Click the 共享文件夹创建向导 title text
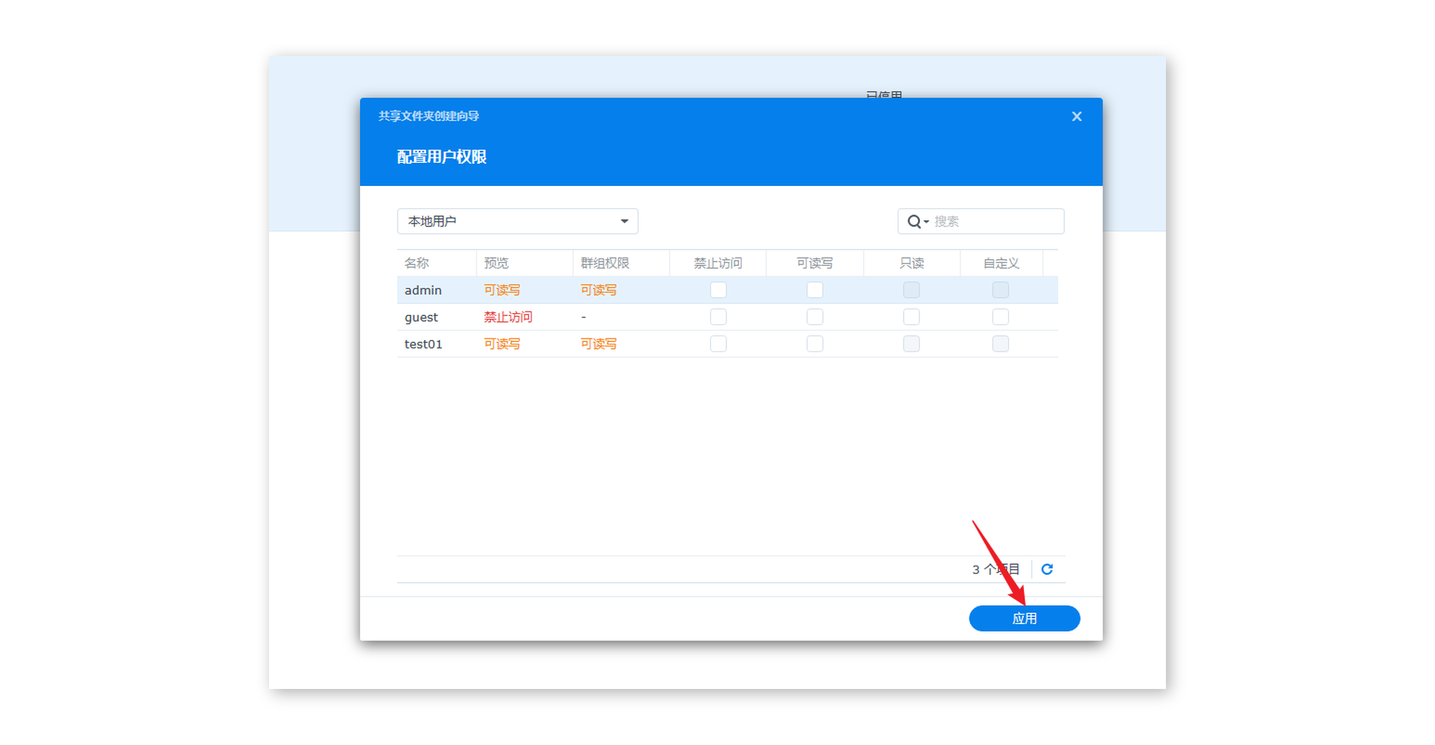Screen dimensions: 1435x745 (x=429, y=116)
